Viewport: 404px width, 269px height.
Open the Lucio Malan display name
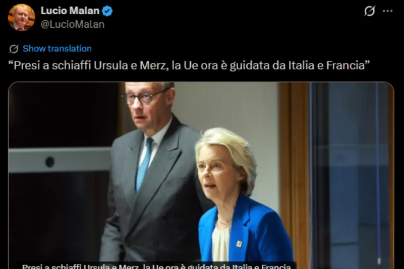70,11
